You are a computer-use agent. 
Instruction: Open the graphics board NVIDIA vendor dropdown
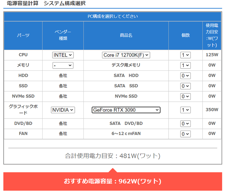click(x=63, y=110)
